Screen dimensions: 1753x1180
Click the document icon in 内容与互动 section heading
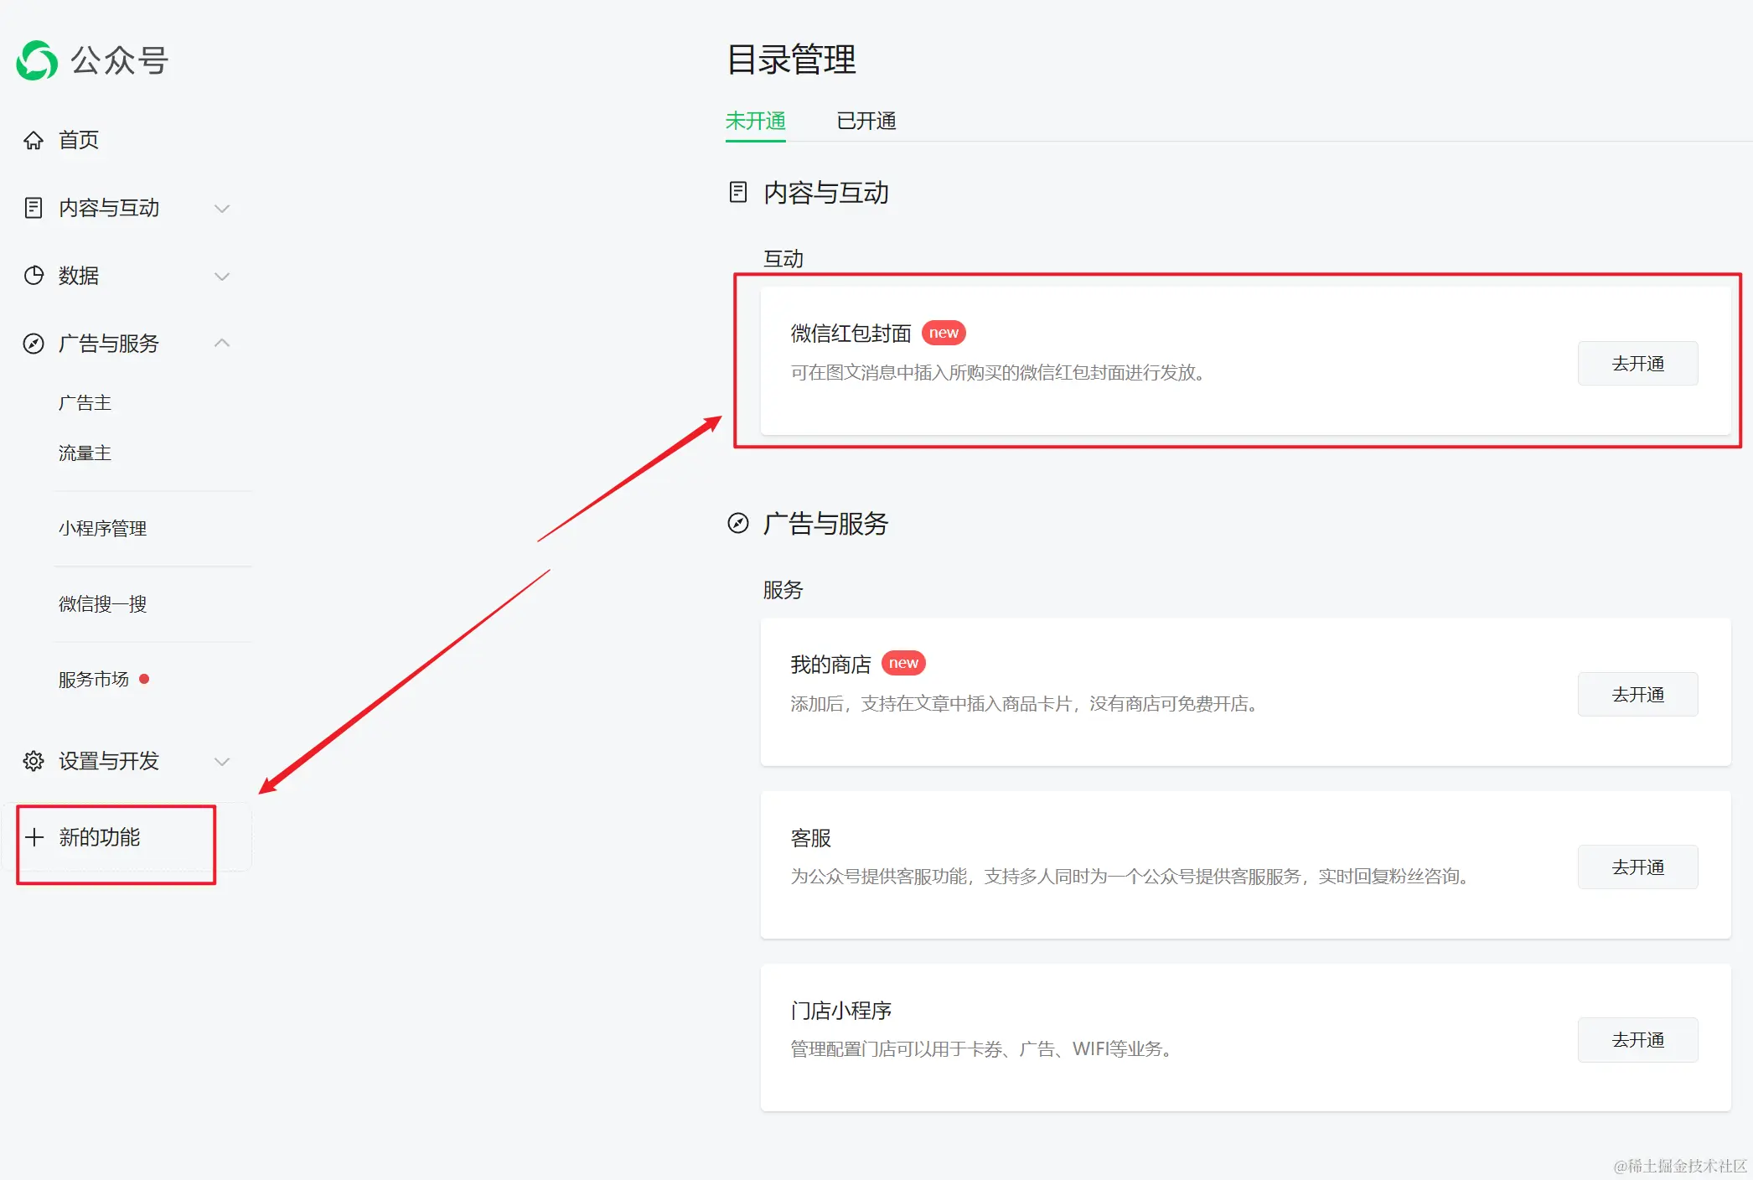tap(738, 192)
